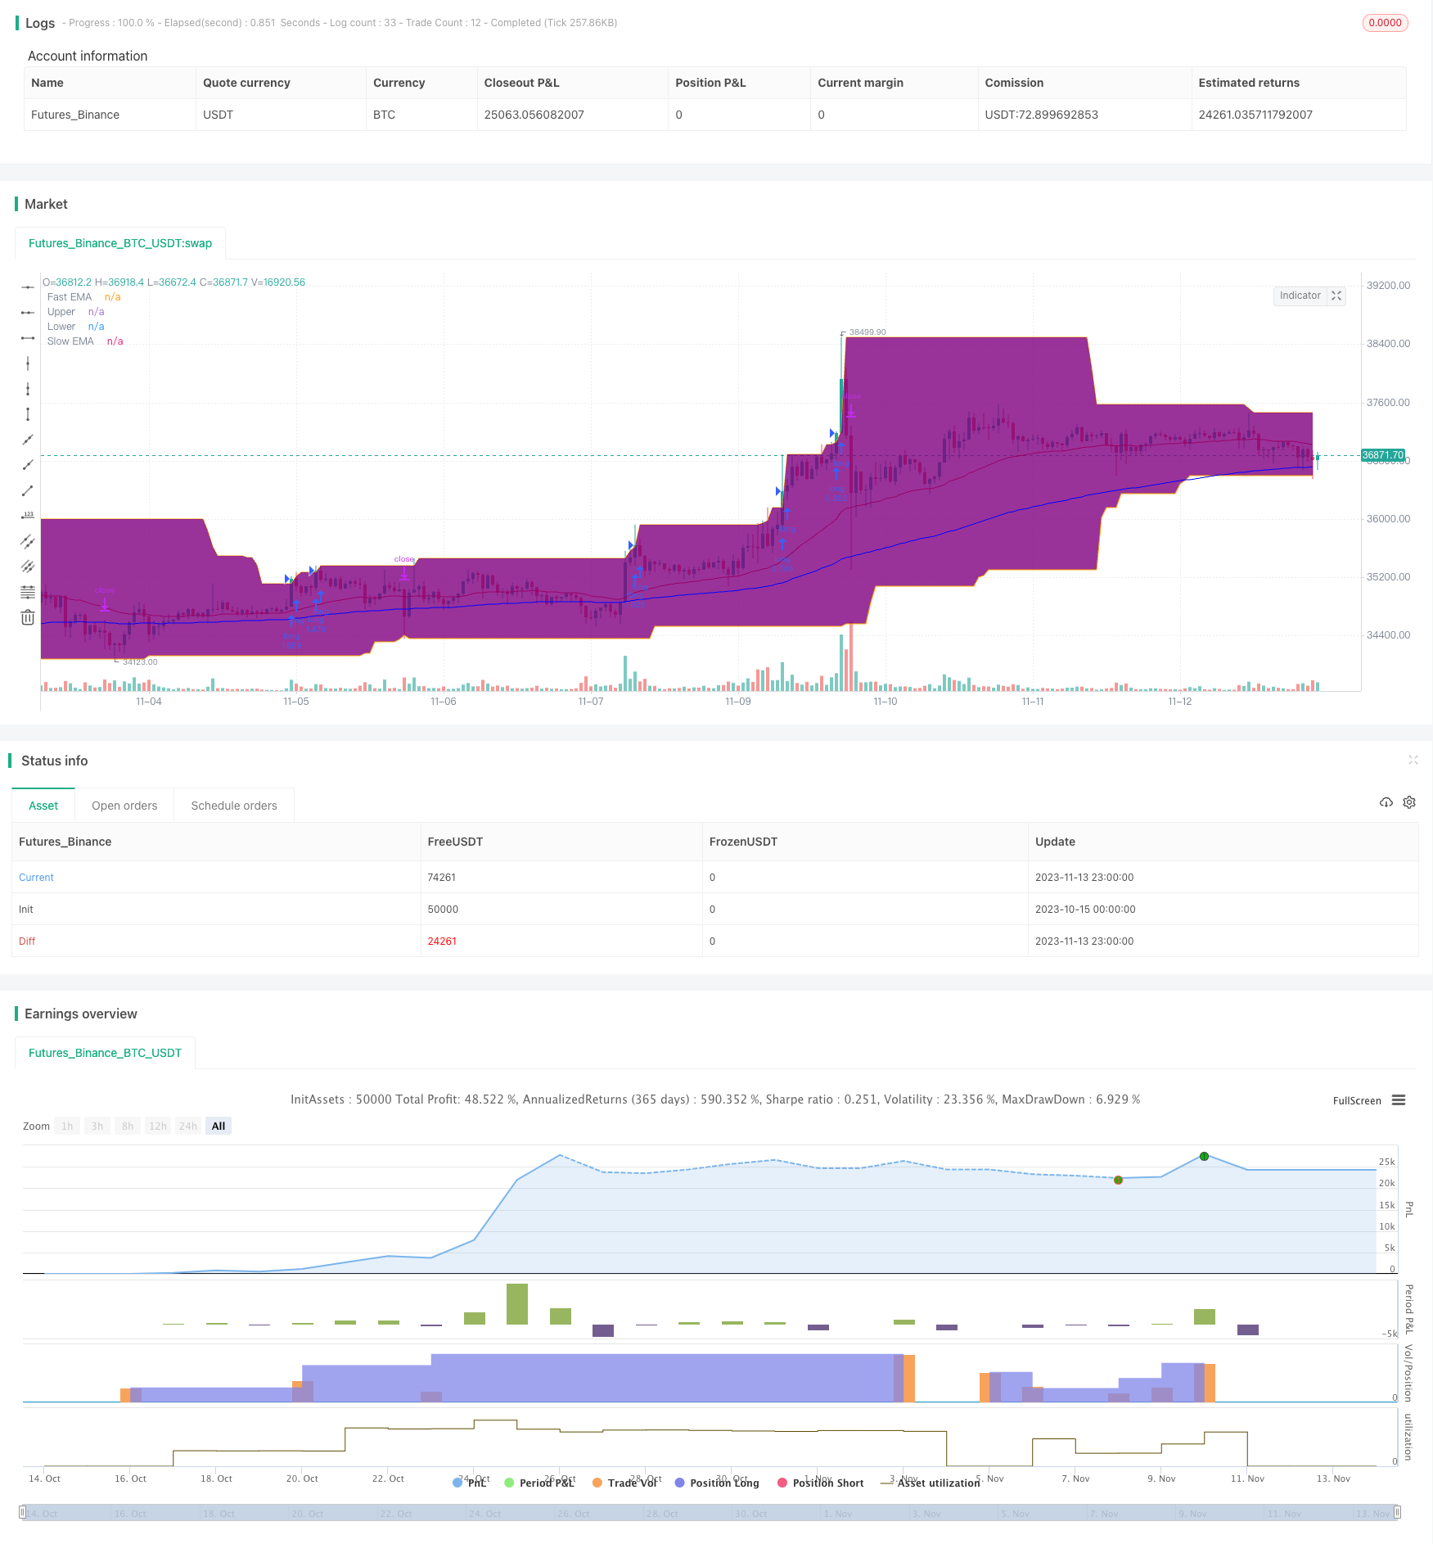Select the vertical segment drawing tool
This screenshot has width=1433, height=1544.
coord(28,414)
